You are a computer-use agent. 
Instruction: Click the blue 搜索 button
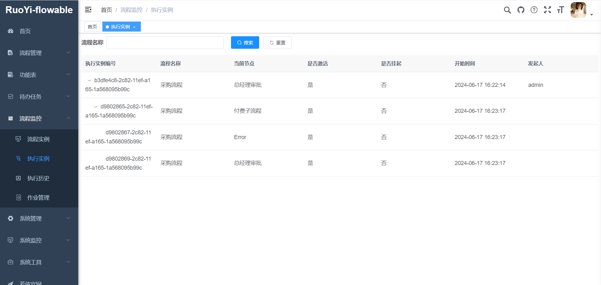tap(245, 42)
